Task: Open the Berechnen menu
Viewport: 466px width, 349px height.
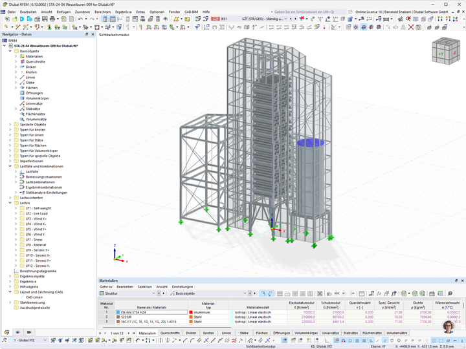Action: pos(102,12)
